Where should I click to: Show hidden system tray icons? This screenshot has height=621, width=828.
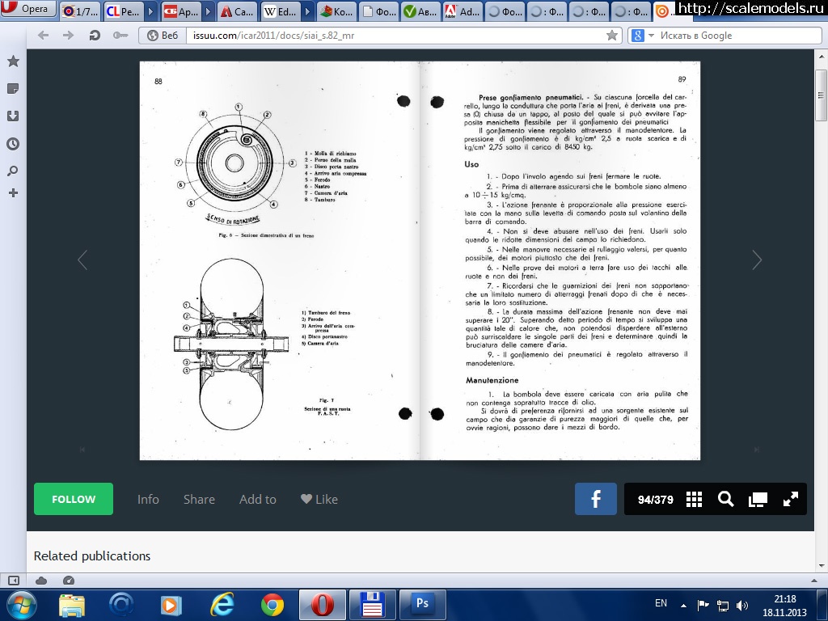[x=683, y=604]
